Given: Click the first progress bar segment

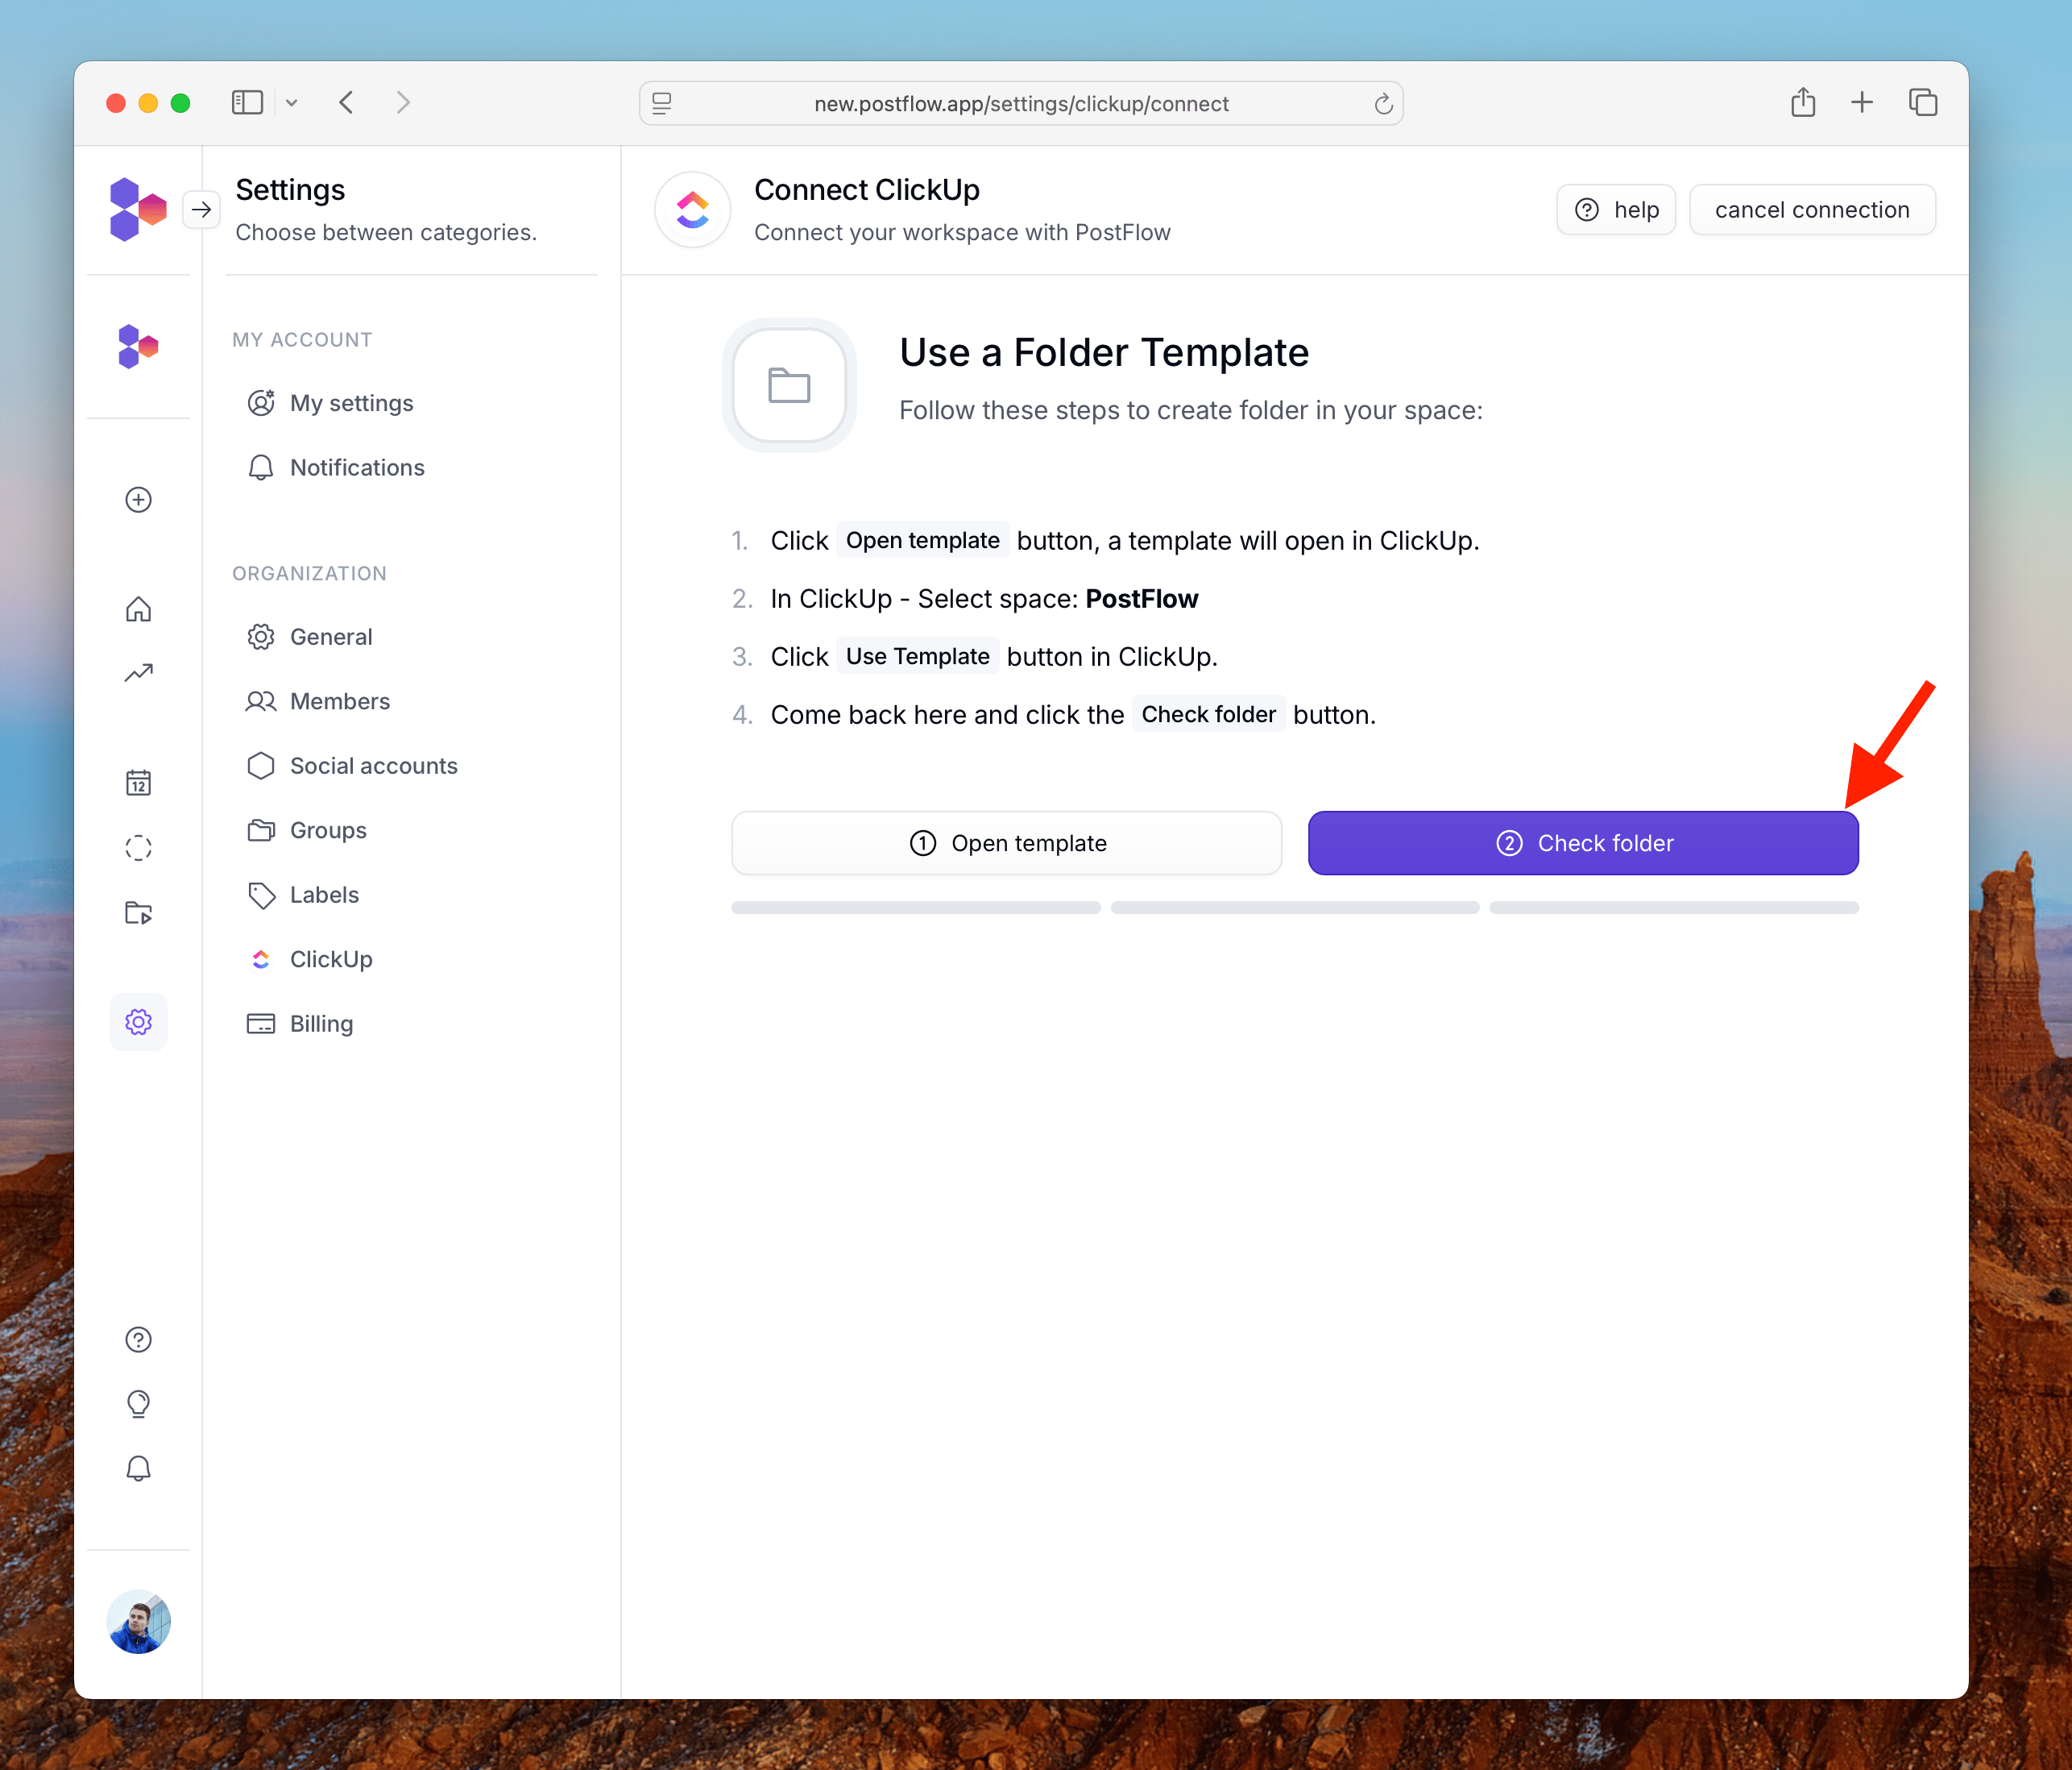Looking at the screenshot, I should pos(915,908).
